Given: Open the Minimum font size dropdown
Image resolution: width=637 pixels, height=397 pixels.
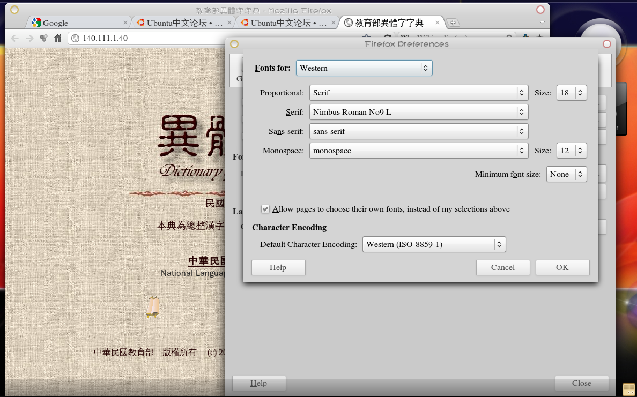Looking at the screenshot, I should click(566, 174).
